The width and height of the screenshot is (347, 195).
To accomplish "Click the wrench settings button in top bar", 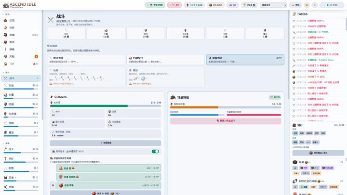I will click(315, 5).
